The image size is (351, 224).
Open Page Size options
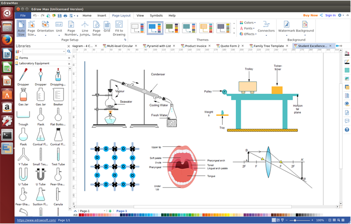coord(32,28)
